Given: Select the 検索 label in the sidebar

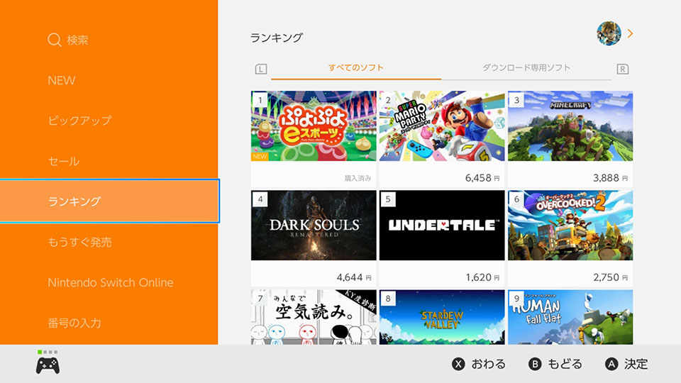Looking at the screenshot, I should (78, 40).
